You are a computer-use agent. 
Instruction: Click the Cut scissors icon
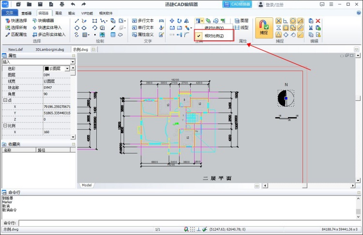coord(311,28)
